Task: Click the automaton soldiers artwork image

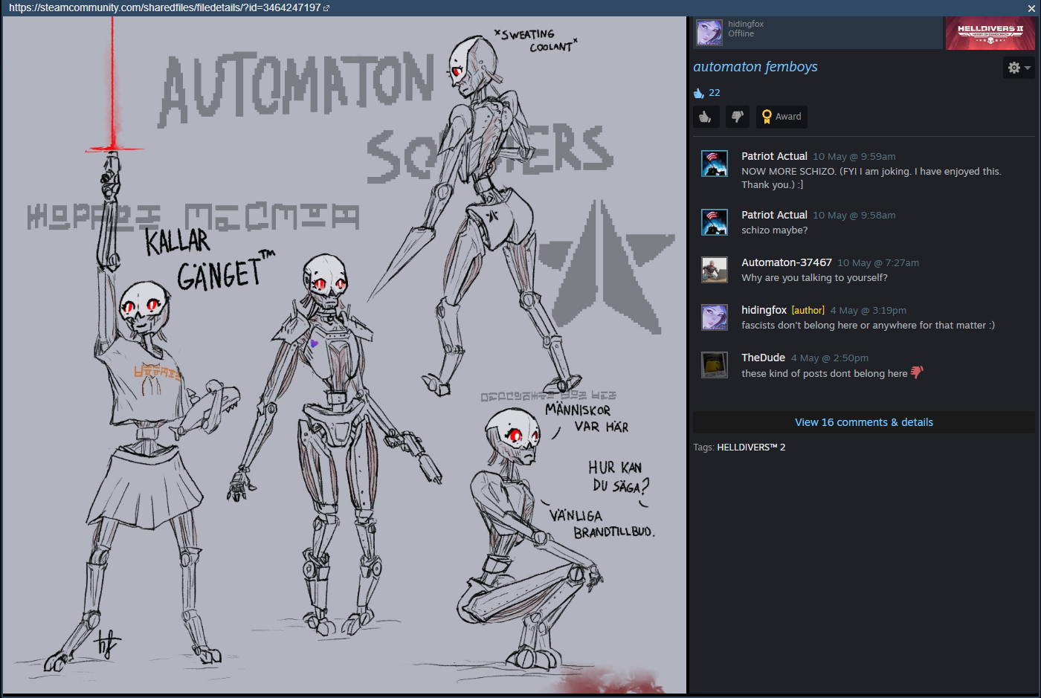Action: point(344,355)
